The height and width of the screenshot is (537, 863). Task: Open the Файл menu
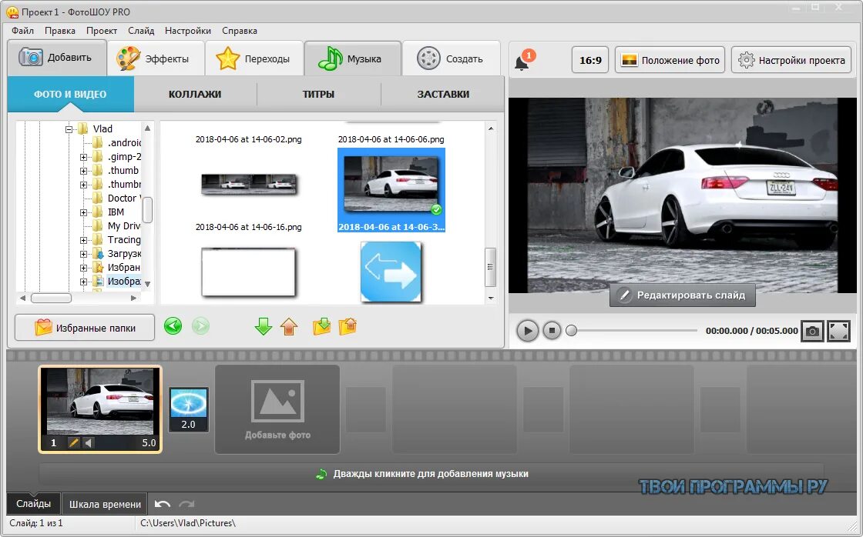click(x=22, y=31)
